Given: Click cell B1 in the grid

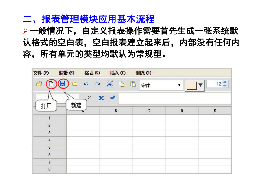Looking at the screenshot, I should click(x=116, y=118).
